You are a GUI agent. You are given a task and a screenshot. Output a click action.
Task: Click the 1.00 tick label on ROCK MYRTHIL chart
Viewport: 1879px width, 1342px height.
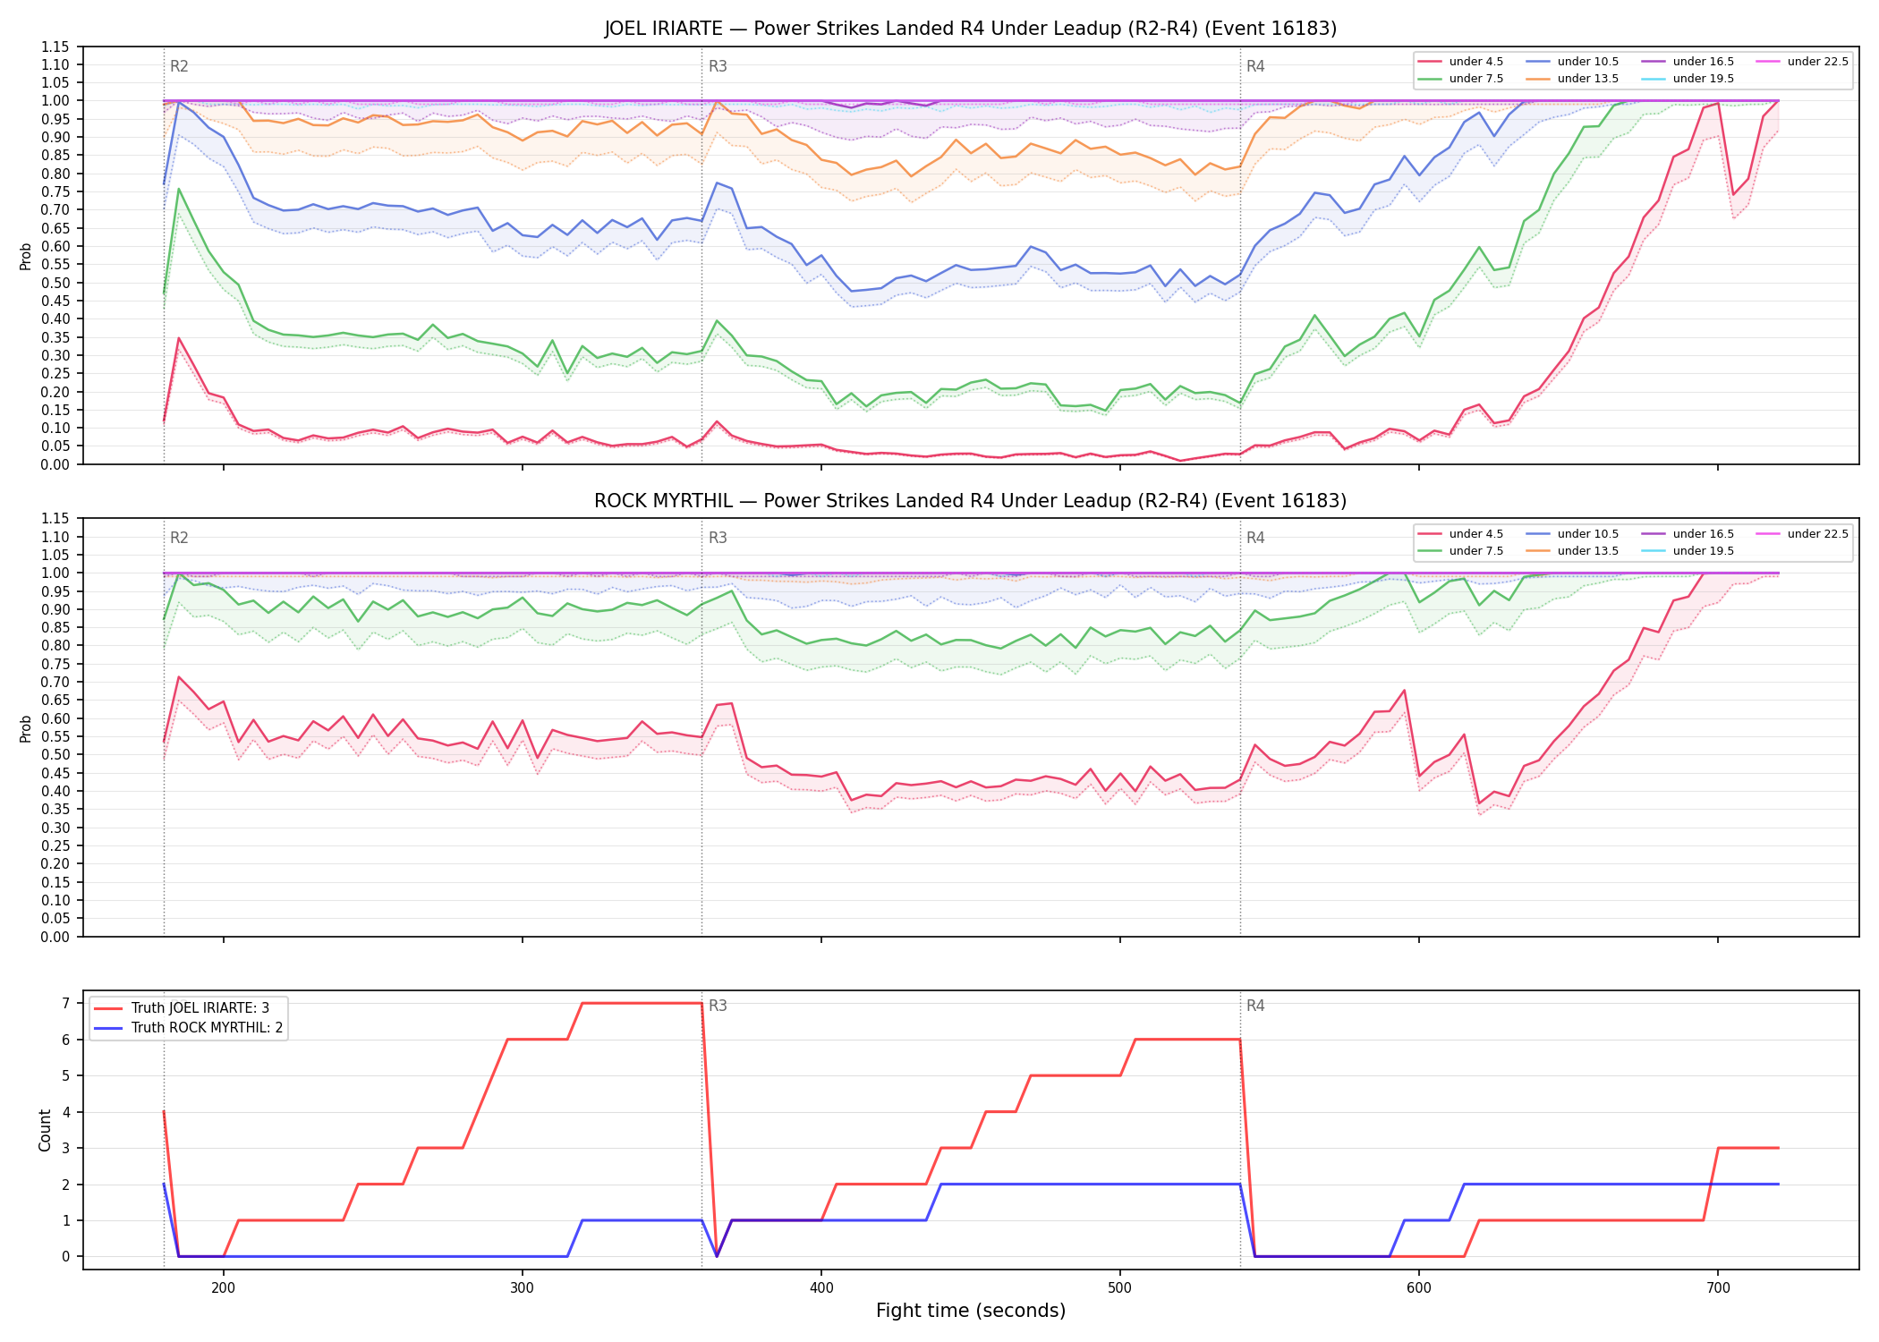55,573
